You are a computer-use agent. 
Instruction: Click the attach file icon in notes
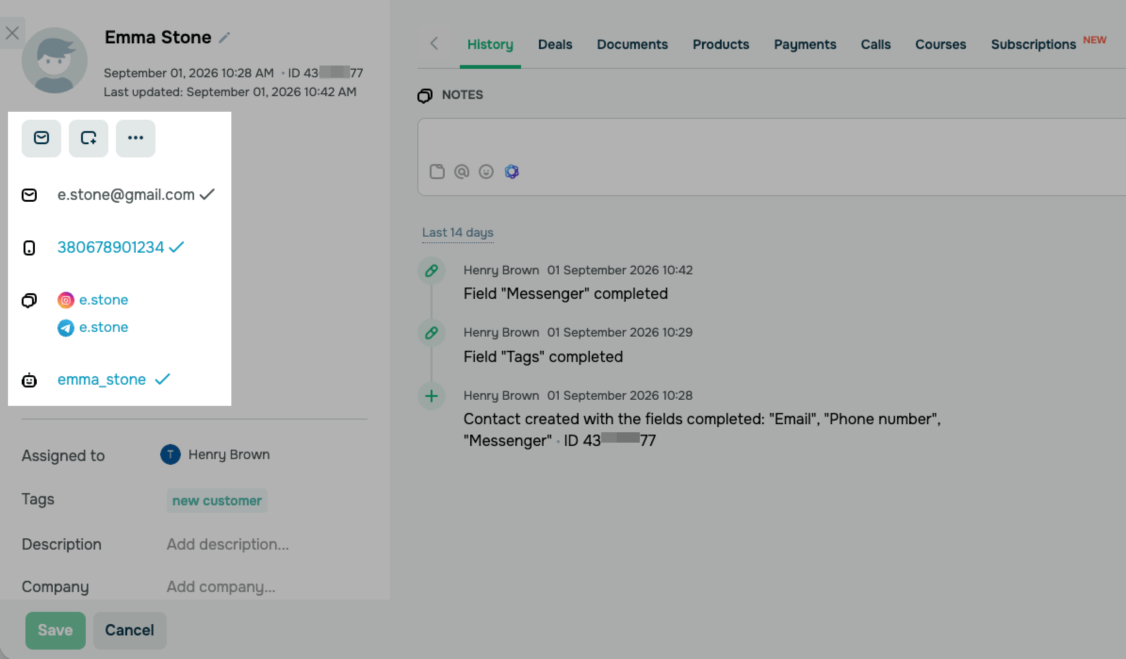(x=437, y=172)
